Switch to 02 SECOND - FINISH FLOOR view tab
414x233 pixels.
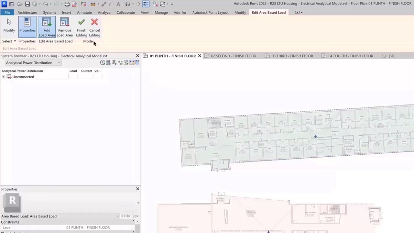[x=234, y=56]
